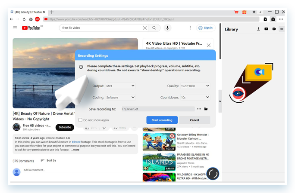Open the Coding dropdown
The image size is (295, 193).
(x=120, y=97)
